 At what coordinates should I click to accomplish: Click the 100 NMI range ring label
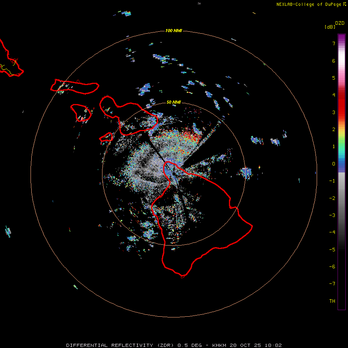tap(174, 31)
